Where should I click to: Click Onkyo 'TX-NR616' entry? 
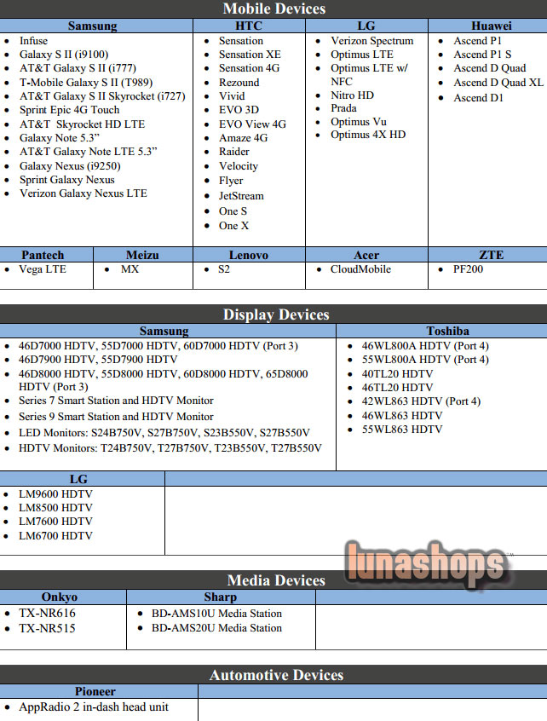click(x=47, y=614)
